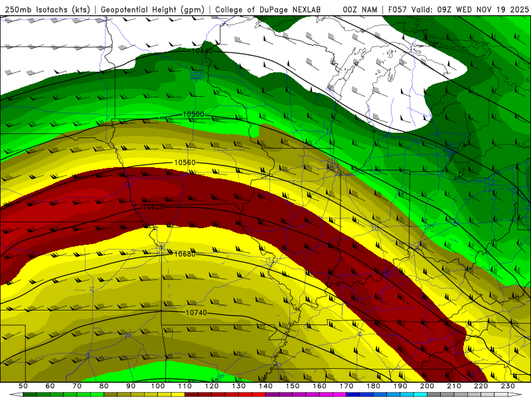This screenshot has width=531, height=398.
Task: Click the 210 value on the color scale
Action: [x=454, y=386]
